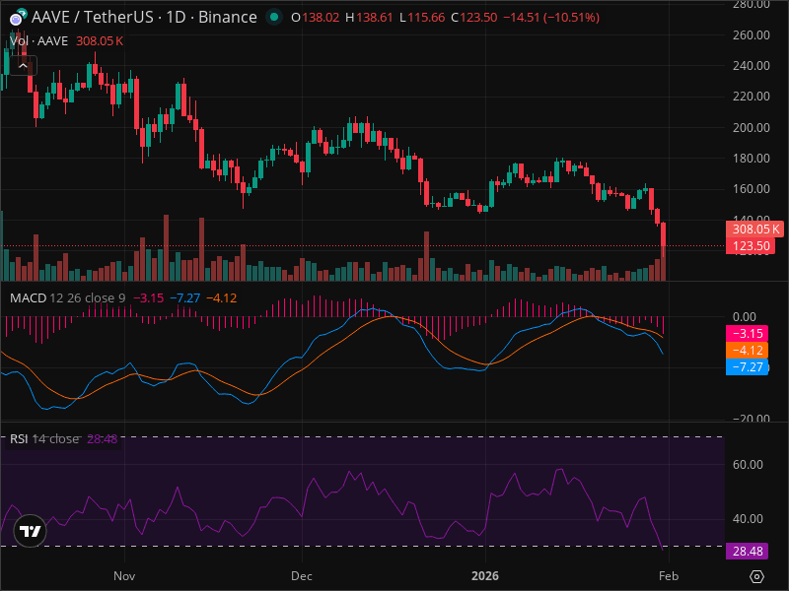Click the orange −4.12 signal label

coord(747,351)
